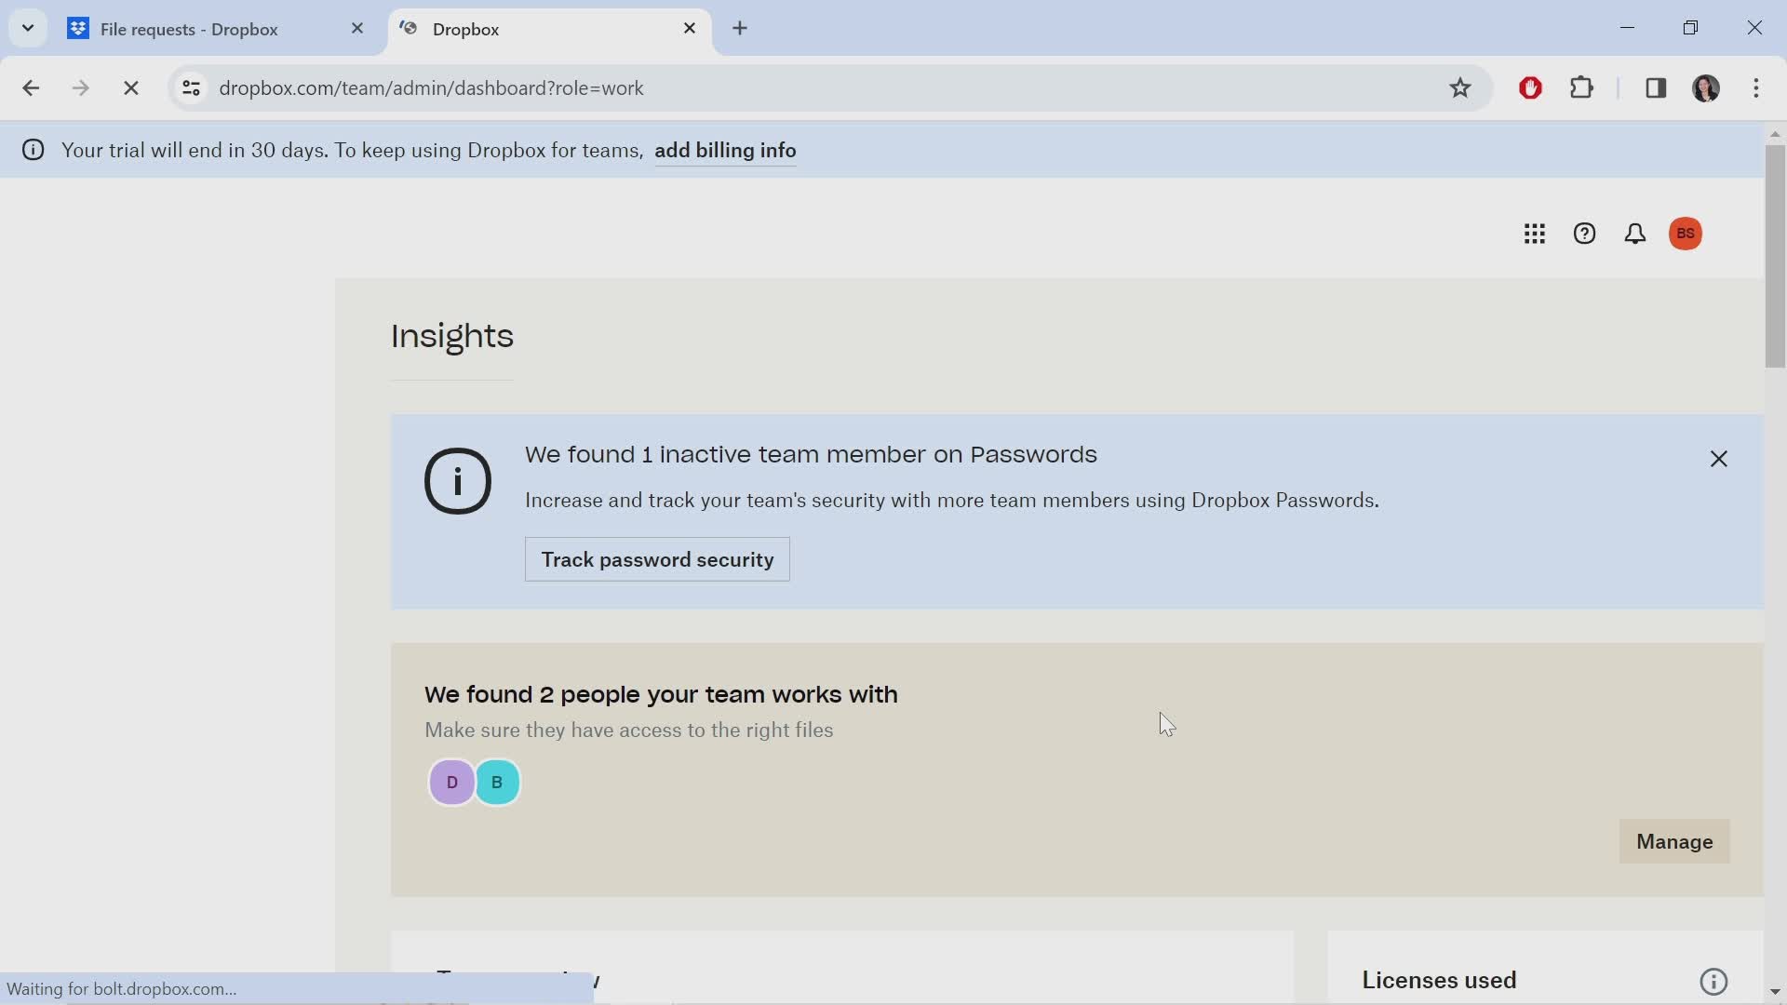
Task: Click the info icon next to Licenses used
Action: tap(1714, 981)
